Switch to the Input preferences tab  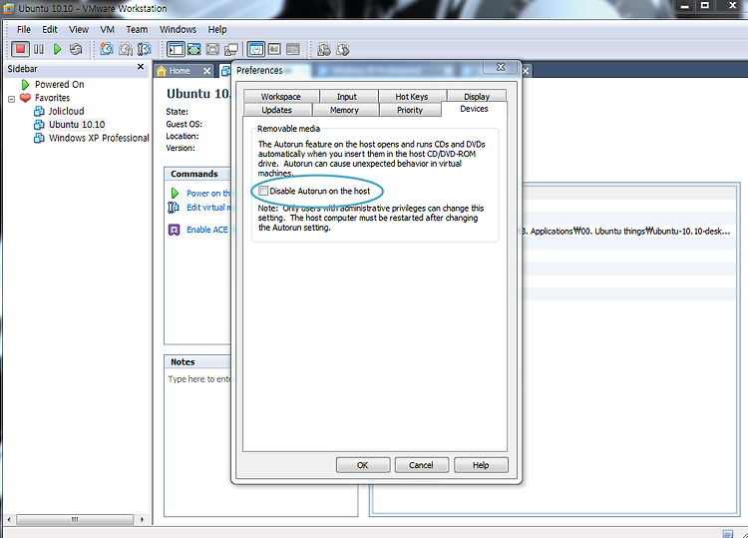[347, 97]
